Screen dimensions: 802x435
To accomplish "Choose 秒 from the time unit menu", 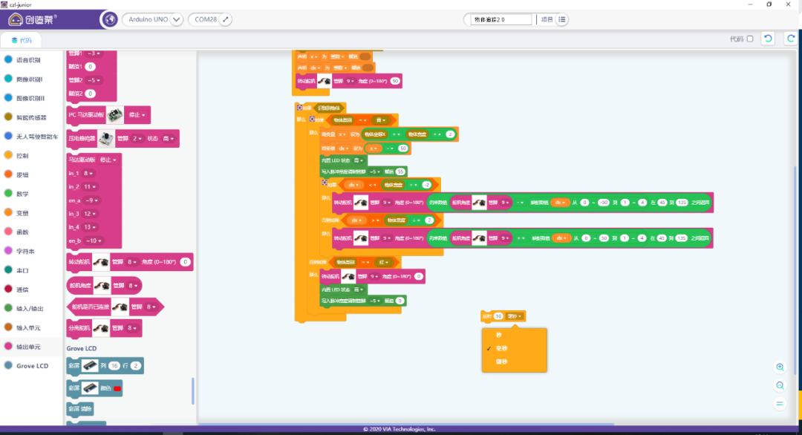I will (499, 335).
